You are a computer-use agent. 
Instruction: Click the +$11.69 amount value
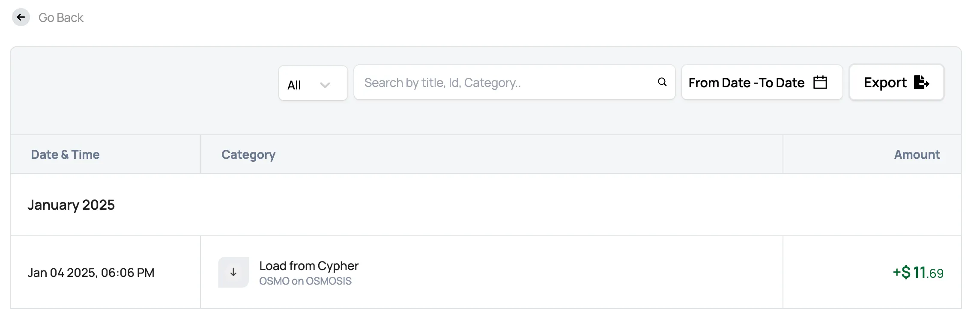click(x=918, y=273)
